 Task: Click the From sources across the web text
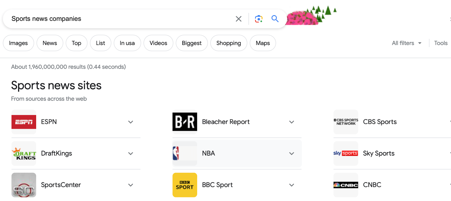[x=49, y=99]
